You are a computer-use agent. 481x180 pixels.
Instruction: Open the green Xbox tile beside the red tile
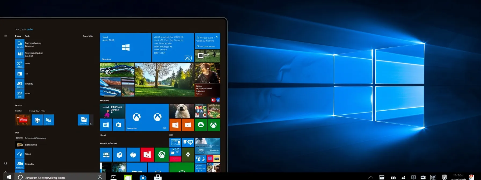(162, 155)
